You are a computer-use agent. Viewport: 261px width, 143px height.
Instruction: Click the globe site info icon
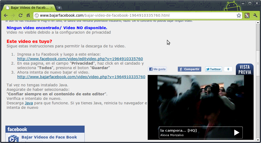(x=37, y=15)
